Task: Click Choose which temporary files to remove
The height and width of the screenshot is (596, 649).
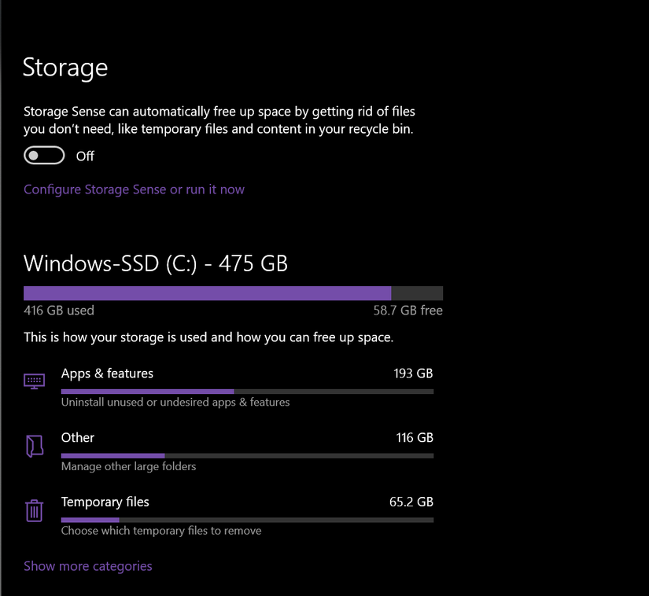Action: point(160,531)
